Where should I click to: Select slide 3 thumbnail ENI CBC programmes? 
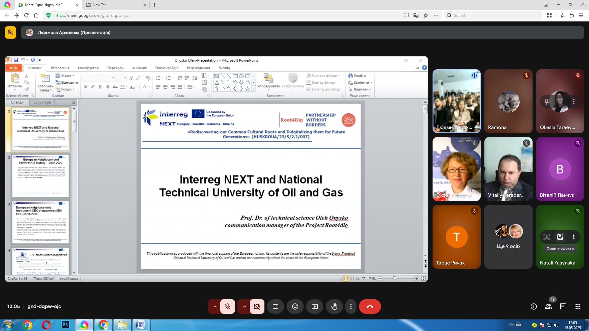tap(40, 222)
